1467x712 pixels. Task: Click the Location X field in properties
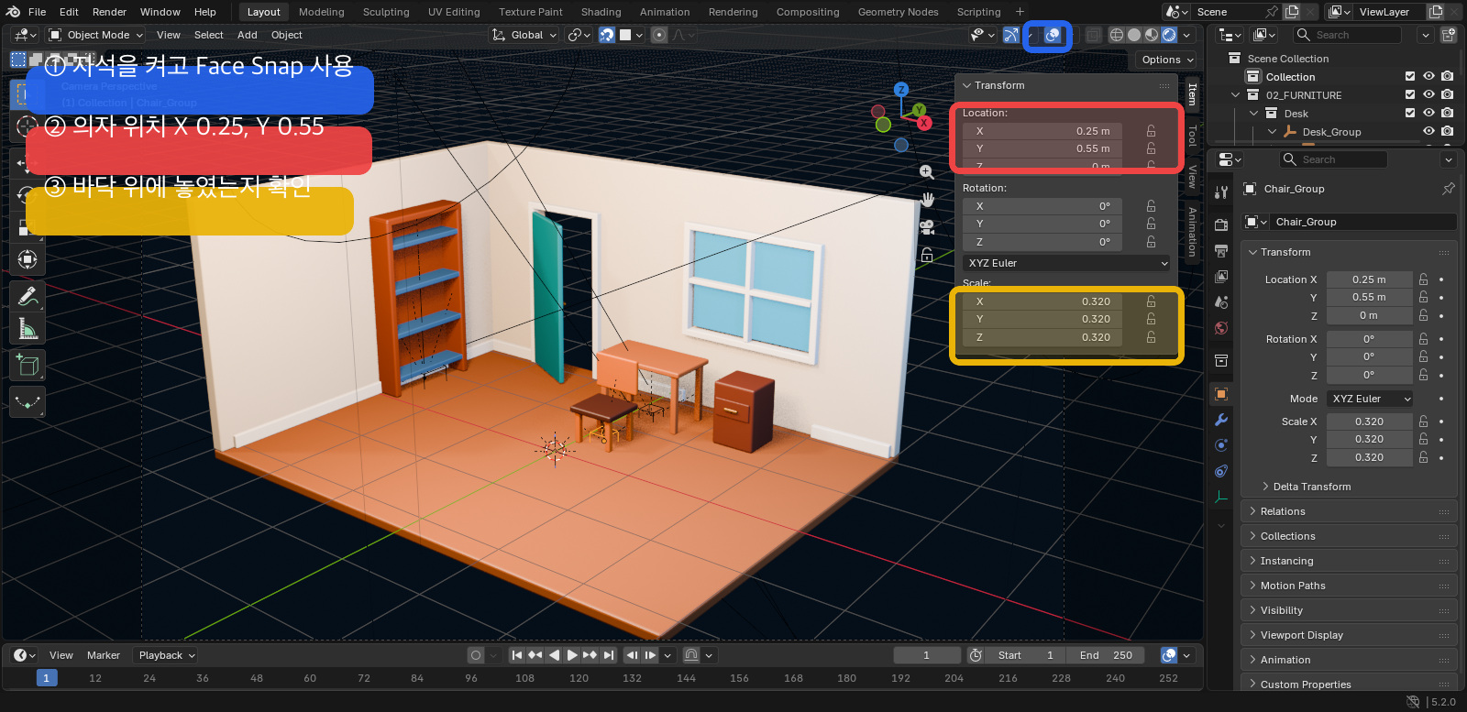[x=1369, y=279]
